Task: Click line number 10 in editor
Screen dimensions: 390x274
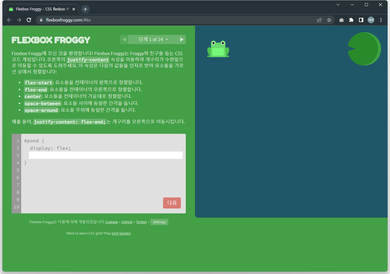Action: (17, 207)
